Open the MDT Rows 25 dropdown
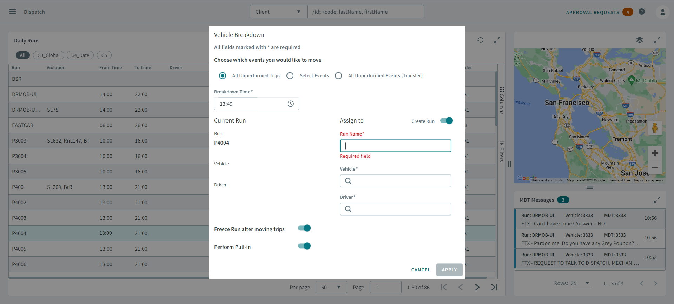This screenshot has height=304, width=674. [x=580, y=284]
